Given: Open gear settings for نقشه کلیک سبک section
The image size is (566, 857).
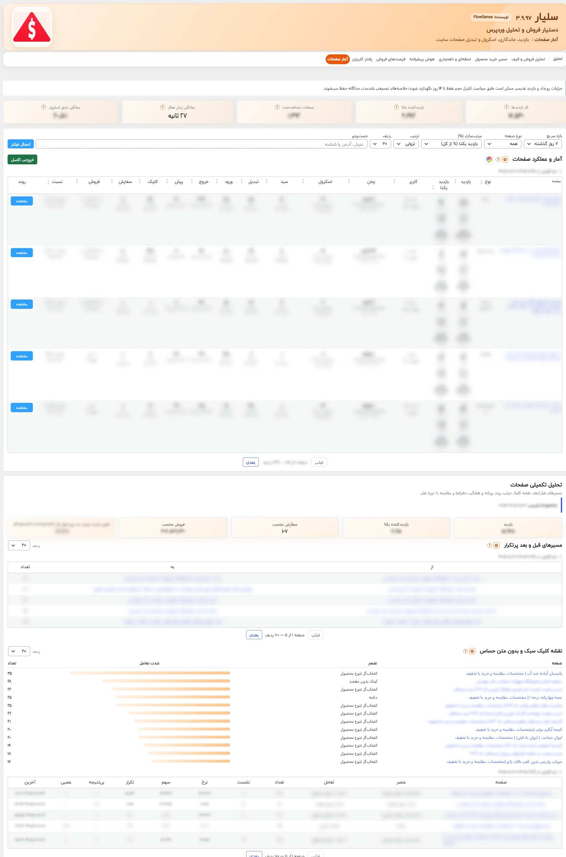Looking at the screenshot, I should 472,651.
